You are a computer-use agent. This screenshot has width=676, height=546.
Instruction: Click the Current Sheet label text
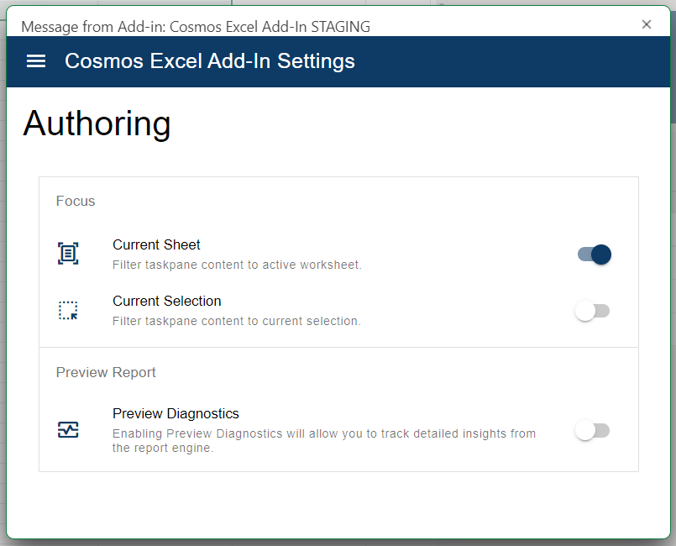156,244
